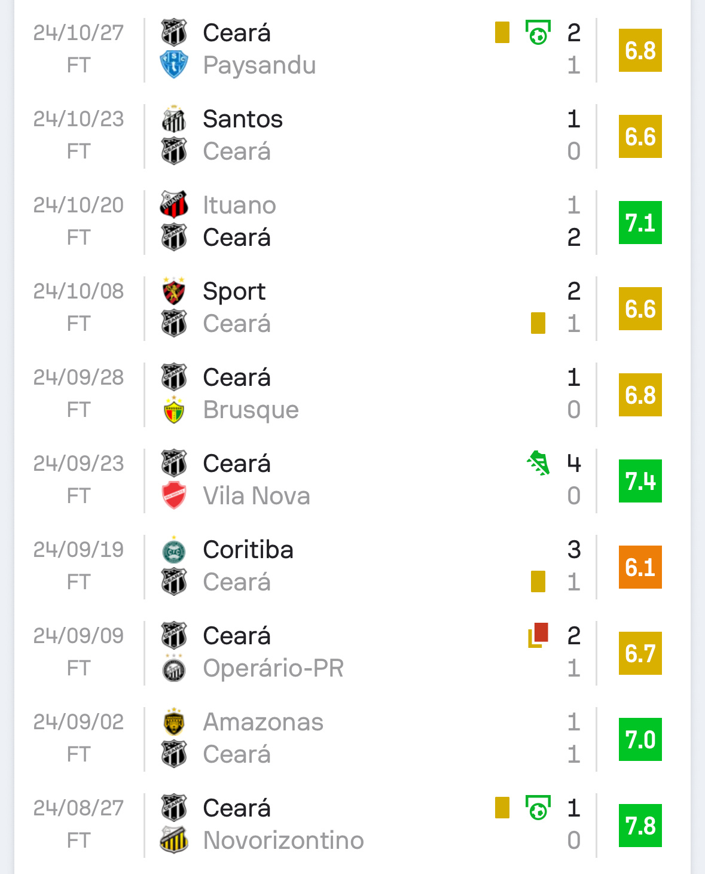This screenshot has width=705, height=874.
Task: Click the Brusque team crest
Action: point(174,410)
